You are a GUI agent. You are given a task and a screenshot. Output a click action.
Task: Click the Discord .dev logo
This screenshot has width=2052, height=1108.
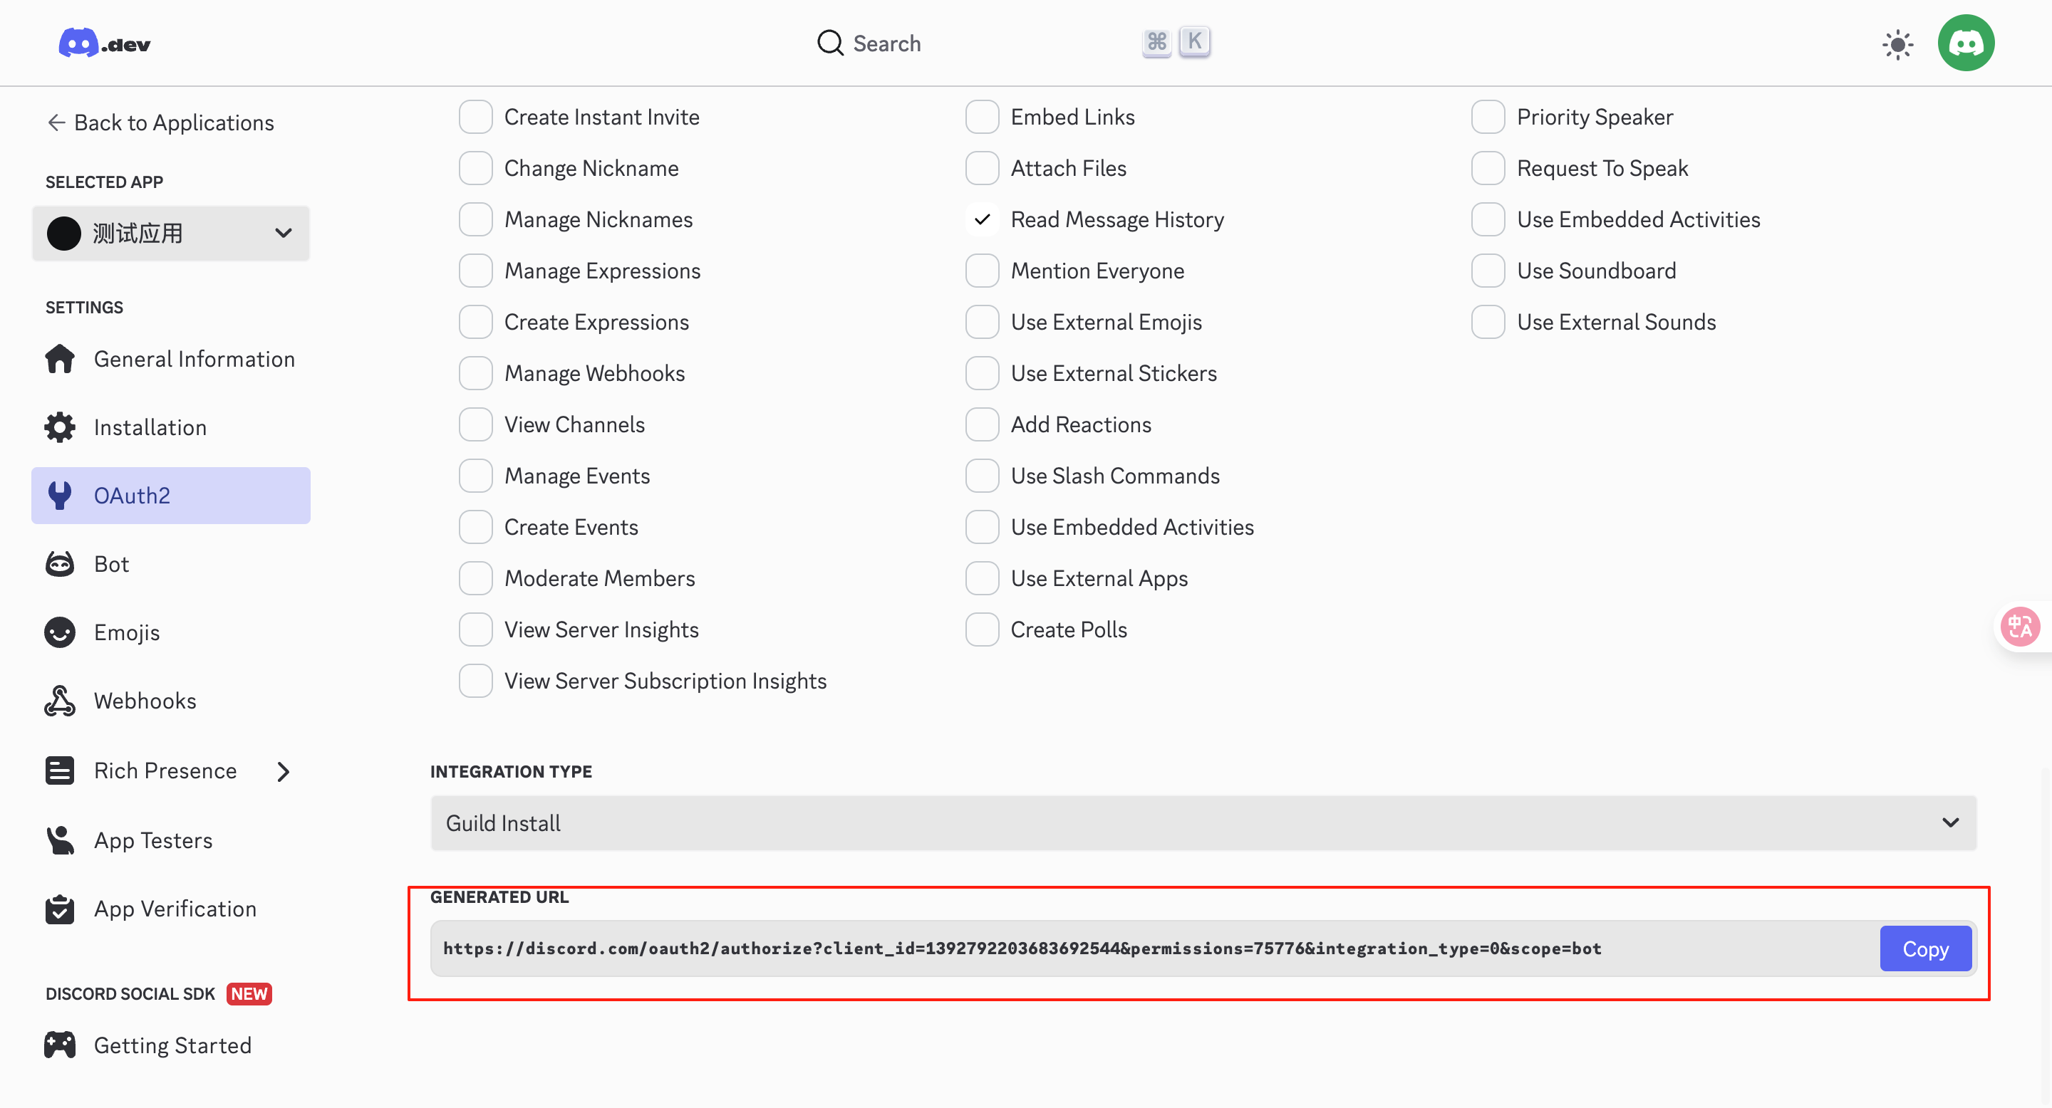[104, 43]
